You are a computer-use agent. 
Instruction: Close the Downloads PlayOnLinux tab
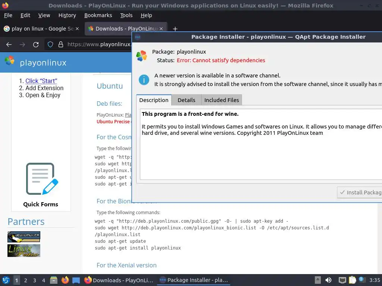tap(161, 29)
